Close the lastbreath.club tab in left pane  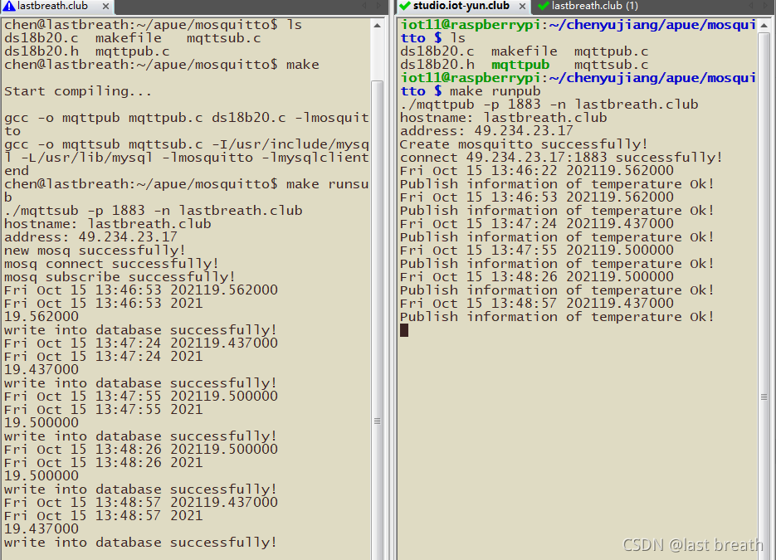[x=105, y=7]
